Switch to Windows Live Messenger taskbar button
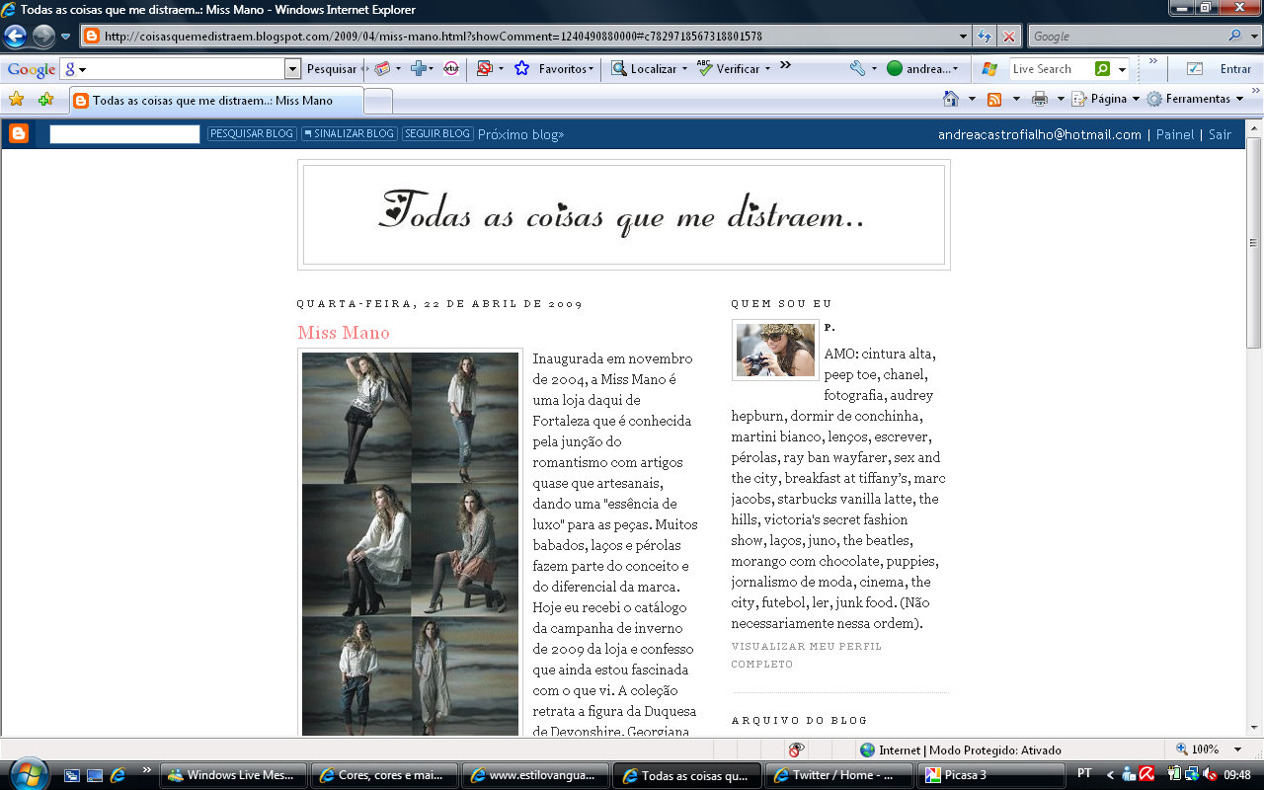This screenshot has height=790, width=1264. point(233,775)
